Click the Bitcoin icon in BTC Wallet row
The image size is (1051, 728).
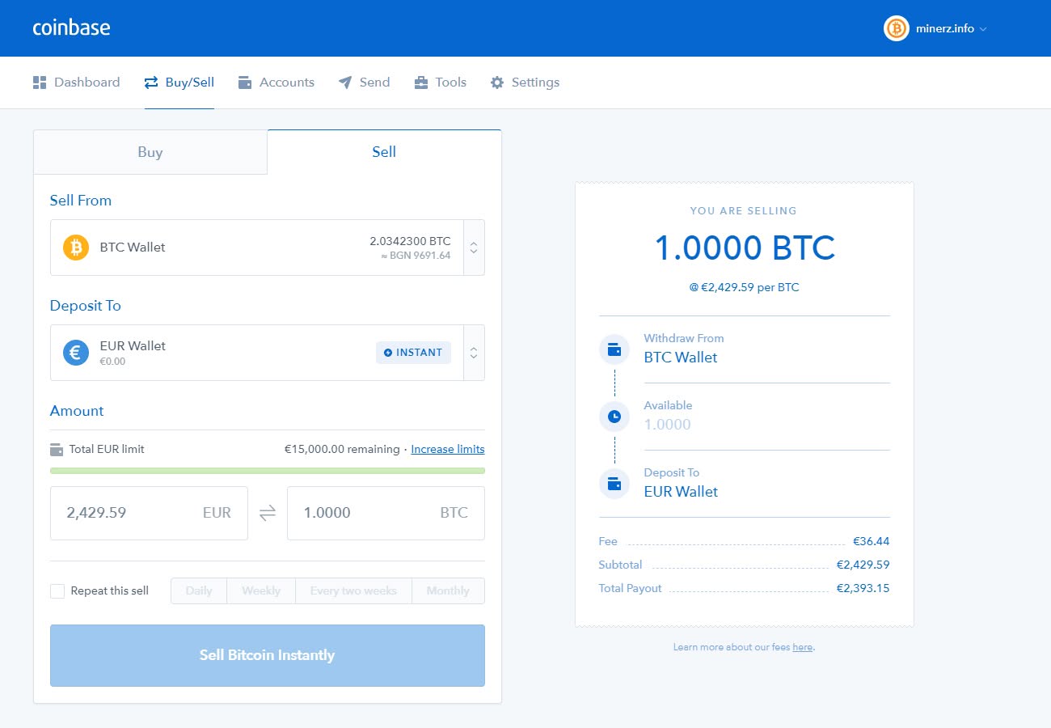(x=76, y=248)
